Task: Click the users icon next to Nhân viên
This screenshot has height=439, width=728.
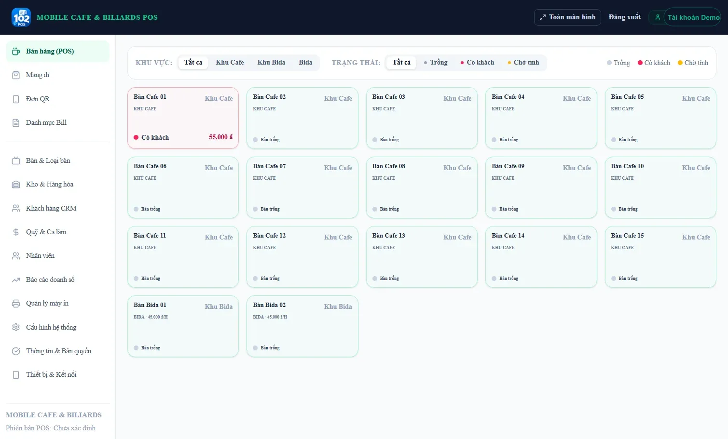Action: (16, 256)
